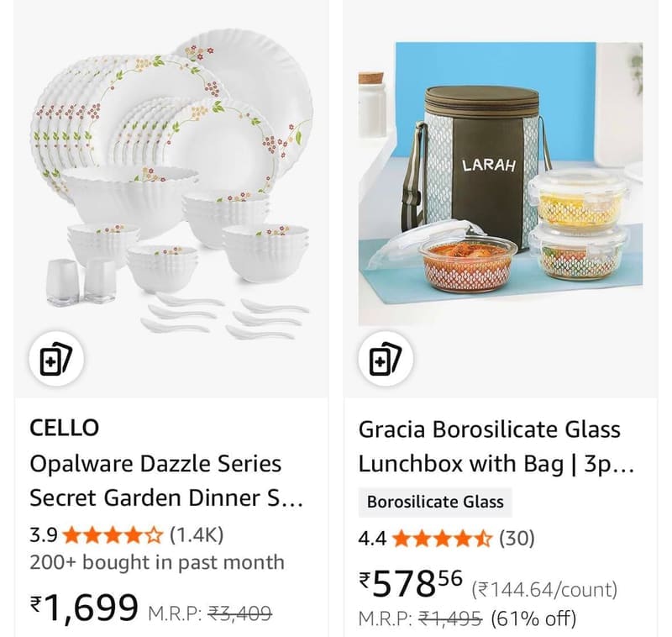
Task: Click '200+ bought in past month' text
Action: pyautogui.click(x=157, y=562)
